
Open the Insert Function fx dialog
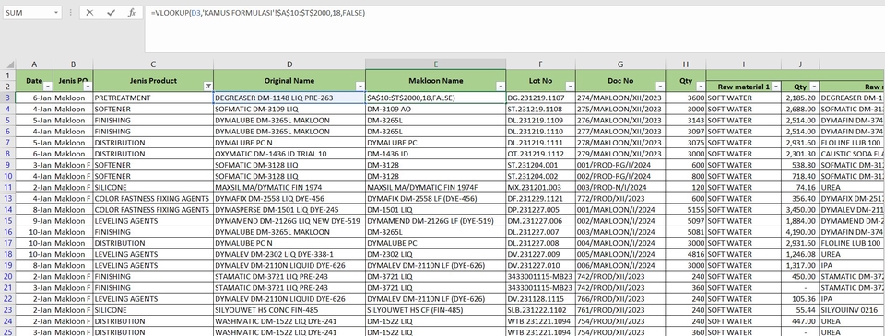[x=132, y=12]
